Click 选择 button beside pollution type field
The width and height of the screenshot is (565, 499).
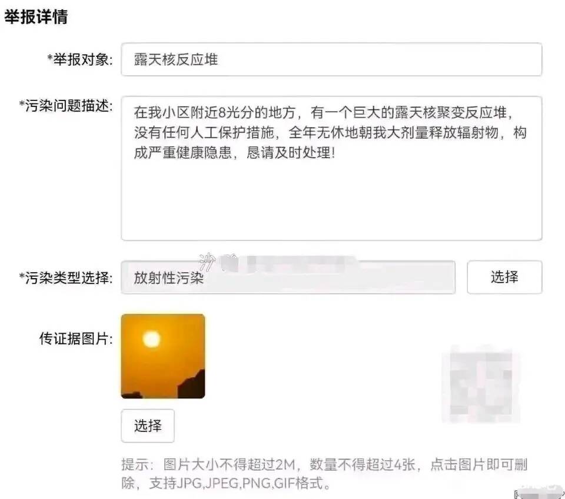(504, 277)
